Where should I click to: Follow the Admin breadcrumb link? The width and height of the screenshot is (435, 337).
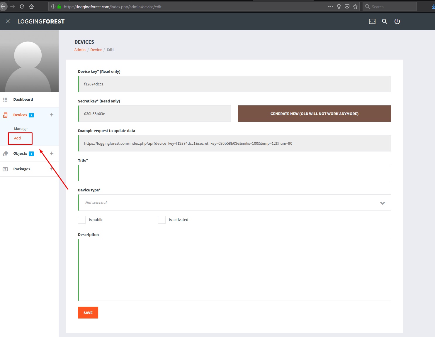80,50
